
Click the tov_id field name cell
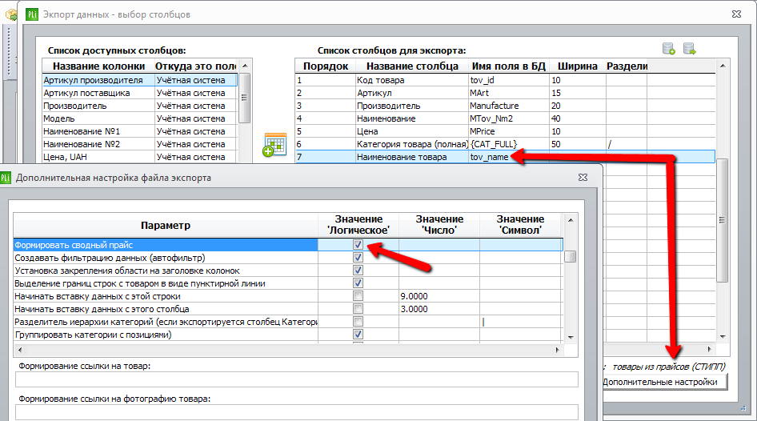click(x=509, y=80)
